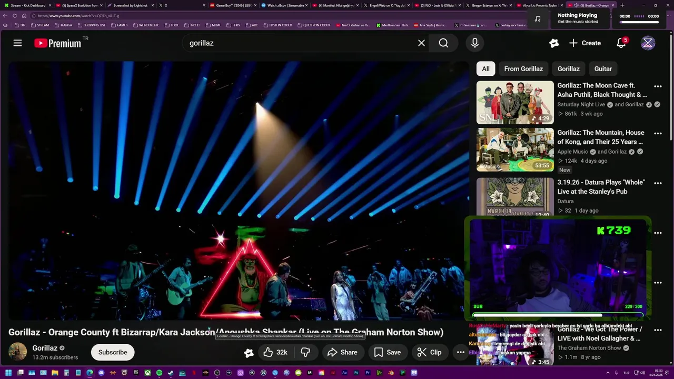Open Spotify from the taskbar

pyautogui.click(x=159, y=373)
